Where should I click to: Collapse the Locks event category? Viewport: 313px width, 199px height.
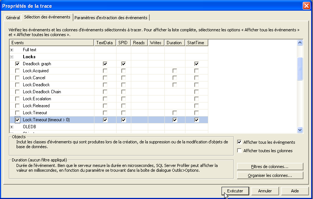click(x=12, y=57)
